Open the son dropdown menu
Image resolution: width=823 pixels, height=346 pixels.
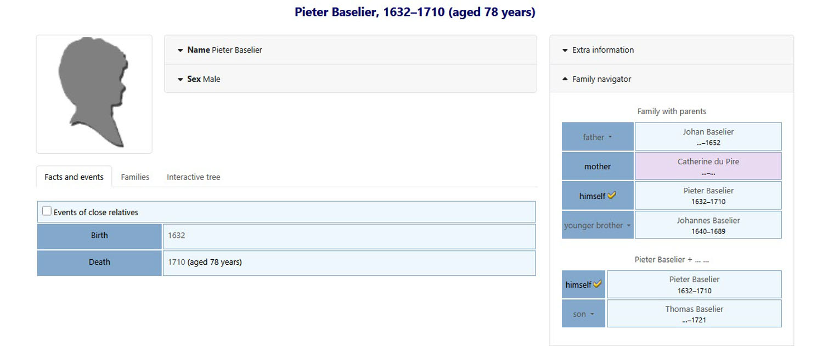pyautogui.click(x=583, y=314)
